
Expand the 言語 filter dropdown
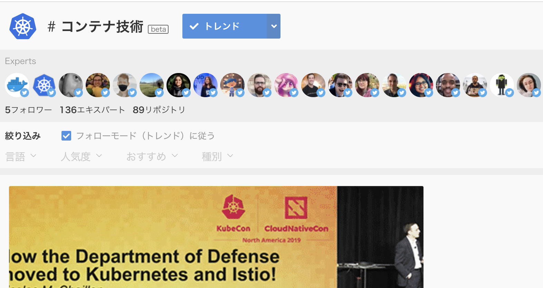pyautogui.click(x=21, y=157)
